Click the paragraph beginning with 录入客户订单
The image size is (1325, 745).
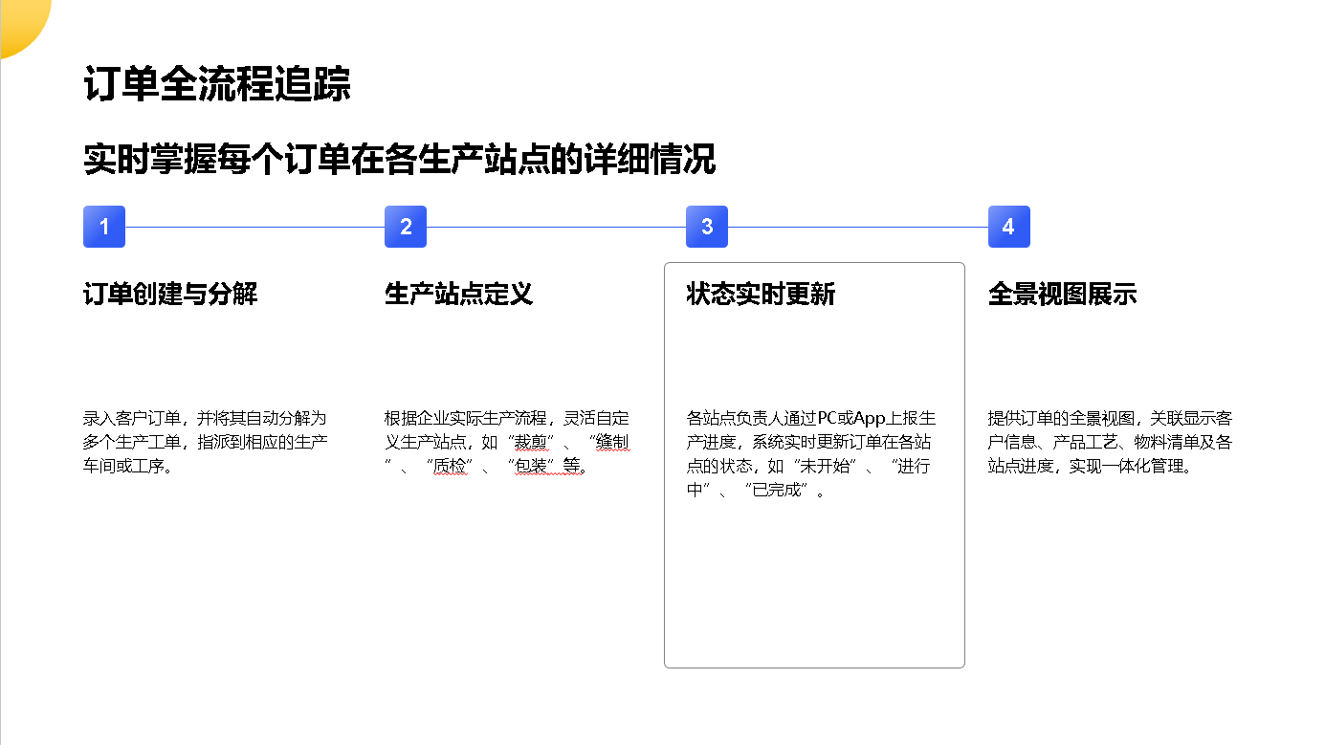pos(206,443)
